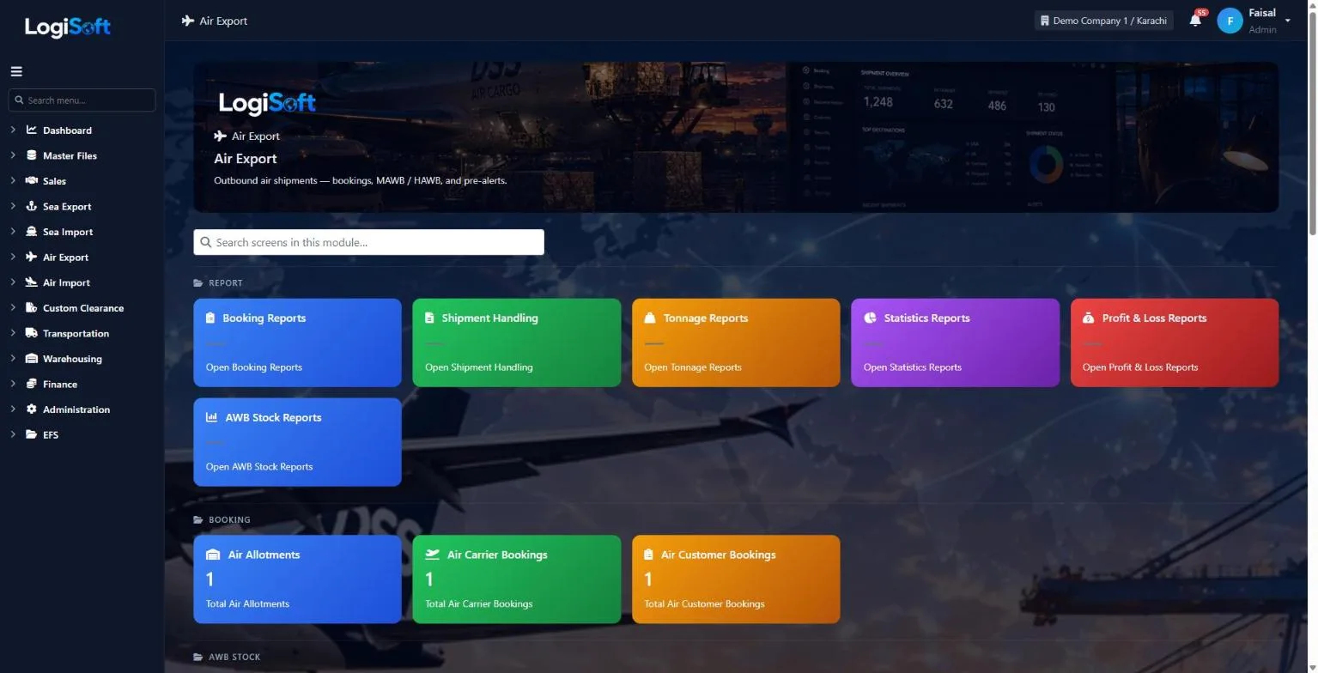
Task: Click the plane icon in top header title
Action: 188,21
